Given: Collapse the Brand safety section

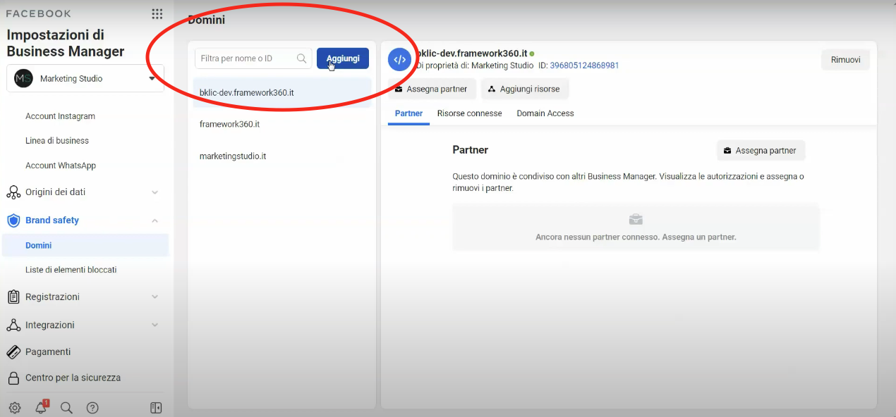Looking at the screenshot, I should coord(155,220).
